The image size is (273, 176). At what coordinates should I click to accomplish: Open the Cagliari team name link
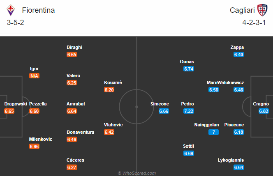click(x=242, y=10)
